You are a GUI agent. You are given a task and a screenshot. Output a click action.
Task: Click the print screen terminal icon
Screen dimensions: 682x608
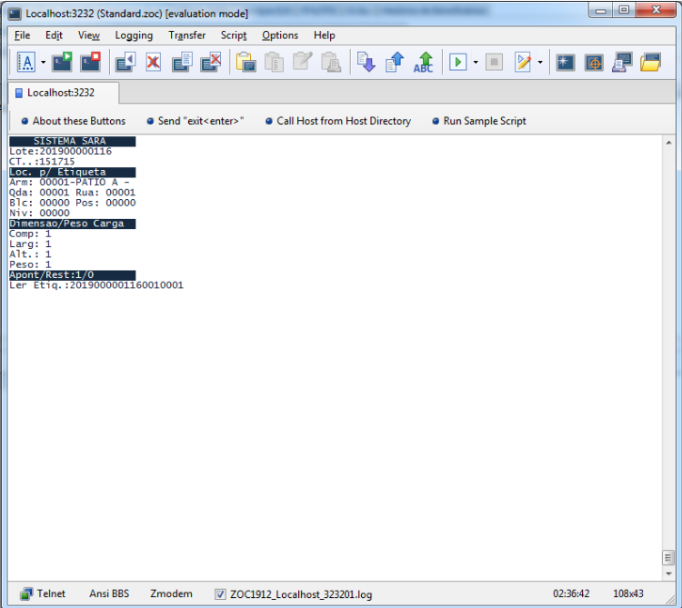622,62
